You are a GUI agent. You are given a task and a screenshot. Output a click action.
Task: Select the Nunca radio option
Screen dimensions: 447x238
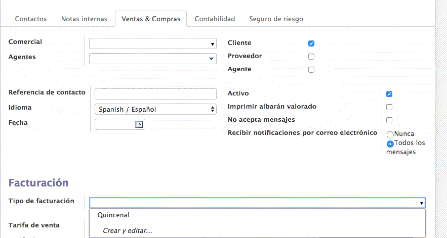coord(390,135)
